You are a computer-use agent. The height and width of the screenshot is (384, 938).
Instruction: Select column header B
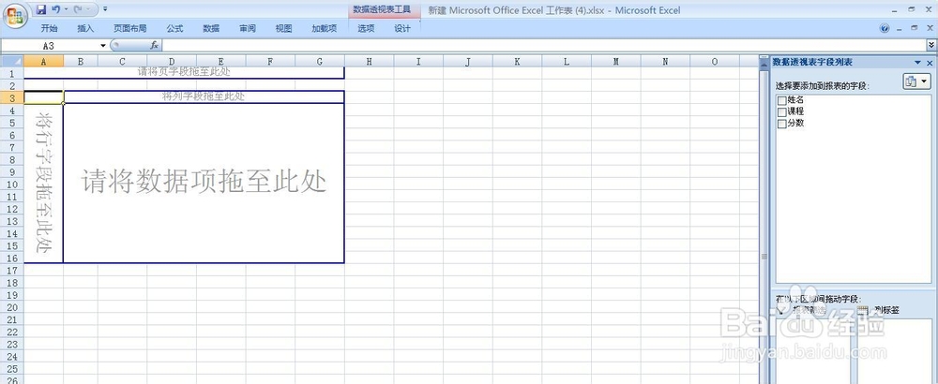81,61
